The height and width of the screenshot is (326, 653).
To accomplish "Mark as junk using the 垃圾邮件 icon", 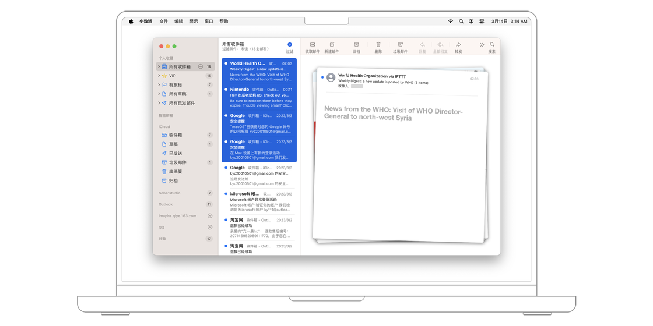I will tap(400, 45).
